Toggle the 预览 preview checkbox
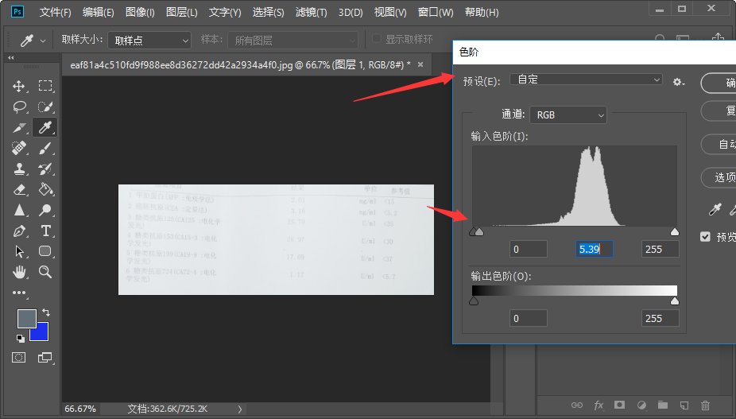The image size is (736, 419). 705,236
